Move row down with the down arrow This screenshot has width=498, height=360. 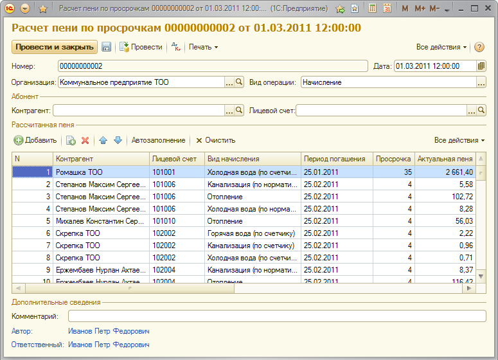pos(117,140)
